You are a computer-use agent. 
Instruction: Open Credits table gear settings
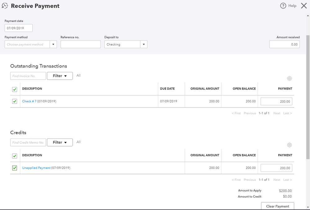[x=289, y=145]
